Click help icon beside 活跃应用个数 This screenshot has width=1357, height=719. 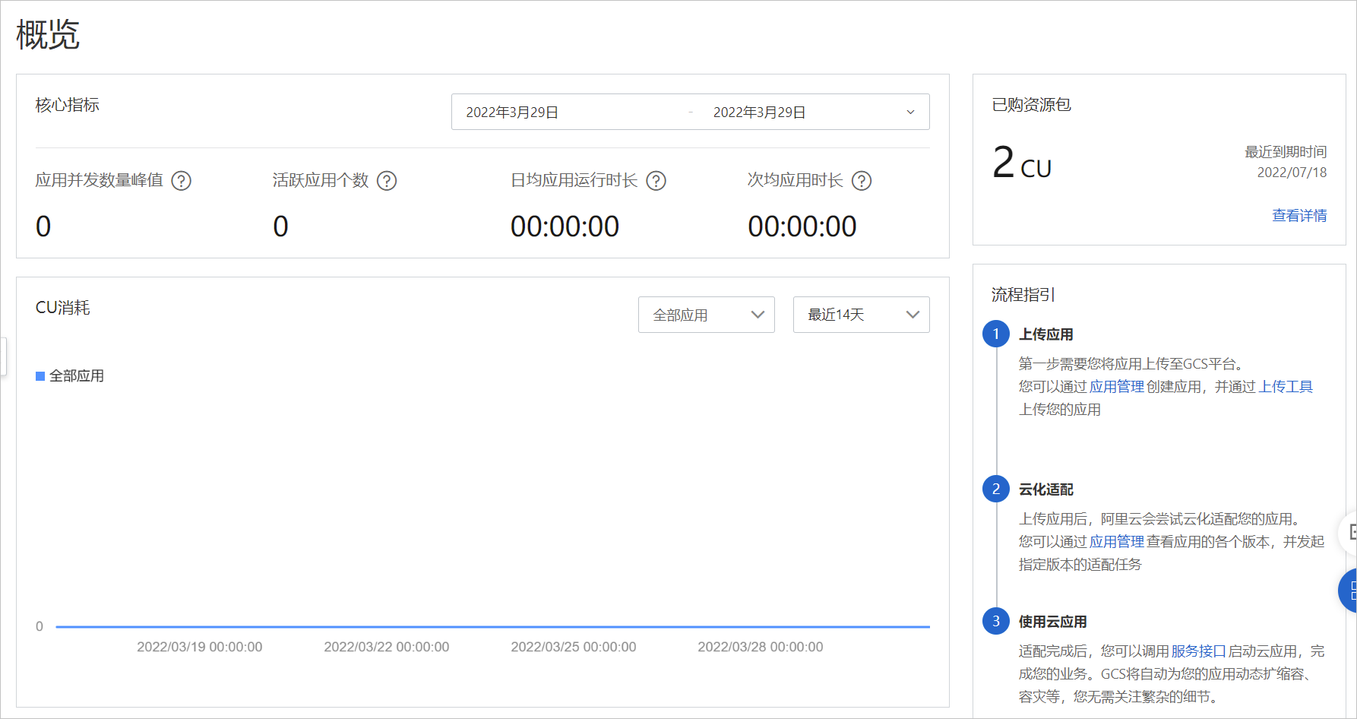point(387,181)
